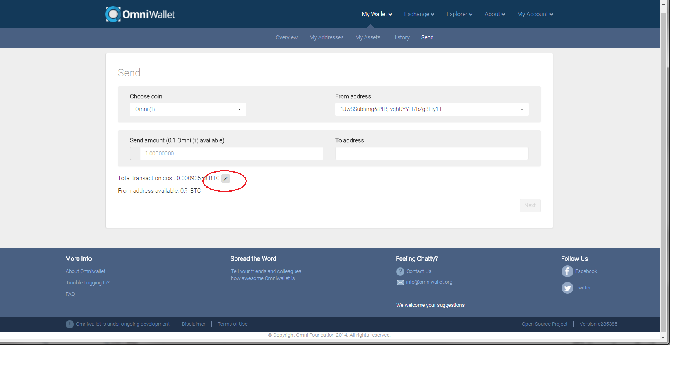
Task: Click the Version c285385 link
Action: 599,324
